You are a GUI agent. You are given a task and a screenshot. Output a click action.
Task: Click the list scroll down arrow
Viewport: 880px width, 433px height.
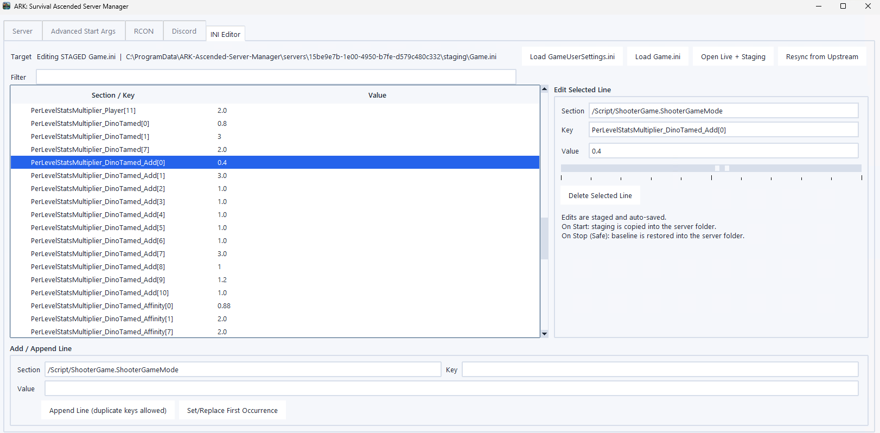544,334
